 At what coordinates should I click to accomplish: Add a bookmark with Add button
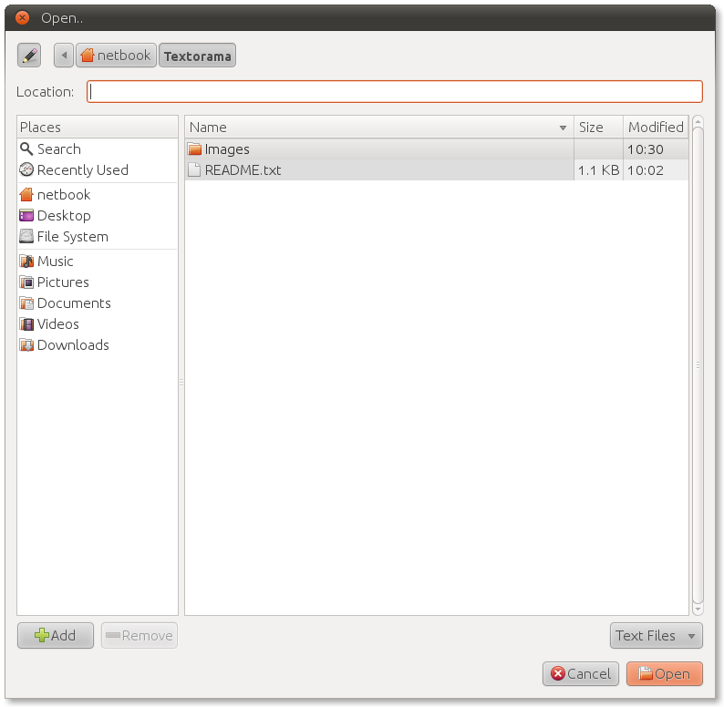click(56, 635)
